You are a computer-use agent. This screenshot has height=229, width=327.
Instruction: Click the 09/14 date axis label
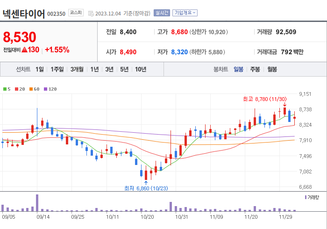pyautogui.click(x=43, y=217)
